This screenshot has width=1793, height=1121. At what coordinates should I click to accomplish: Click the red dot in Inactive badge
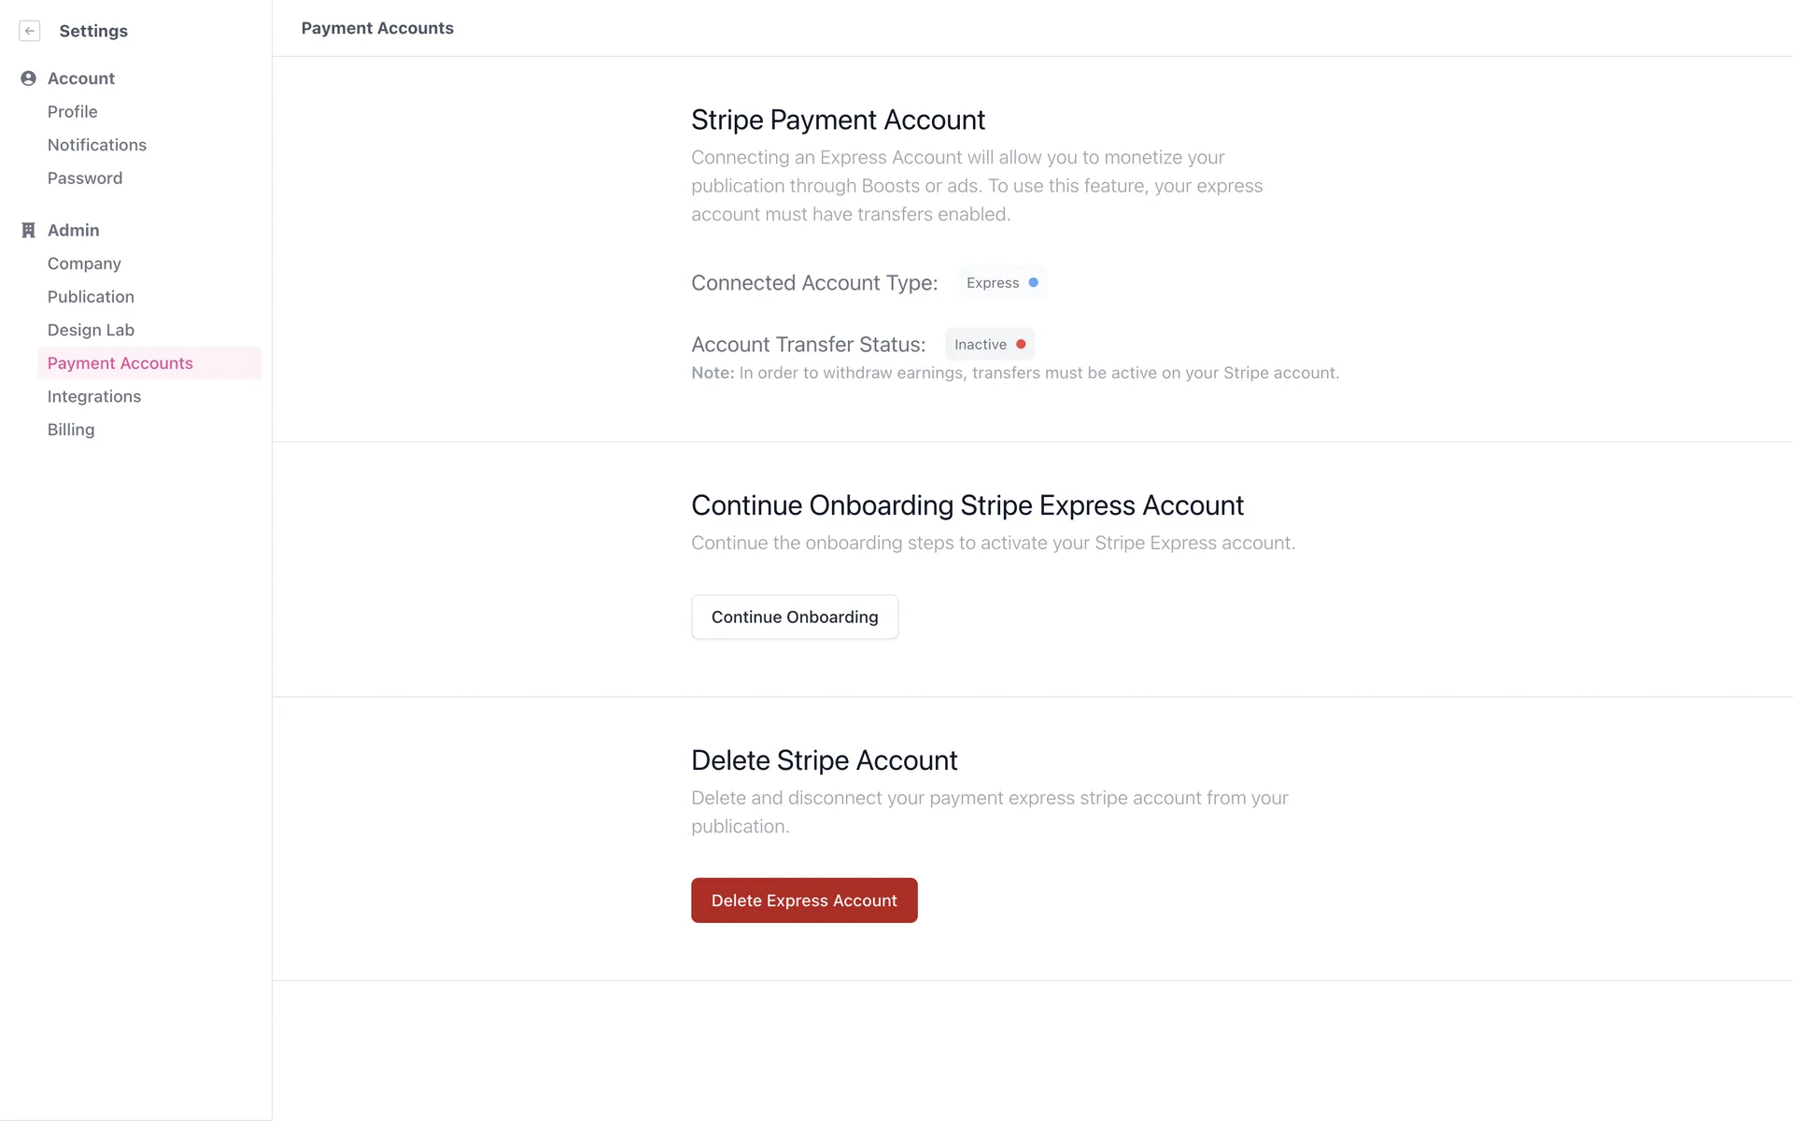tap(1021, 344)
